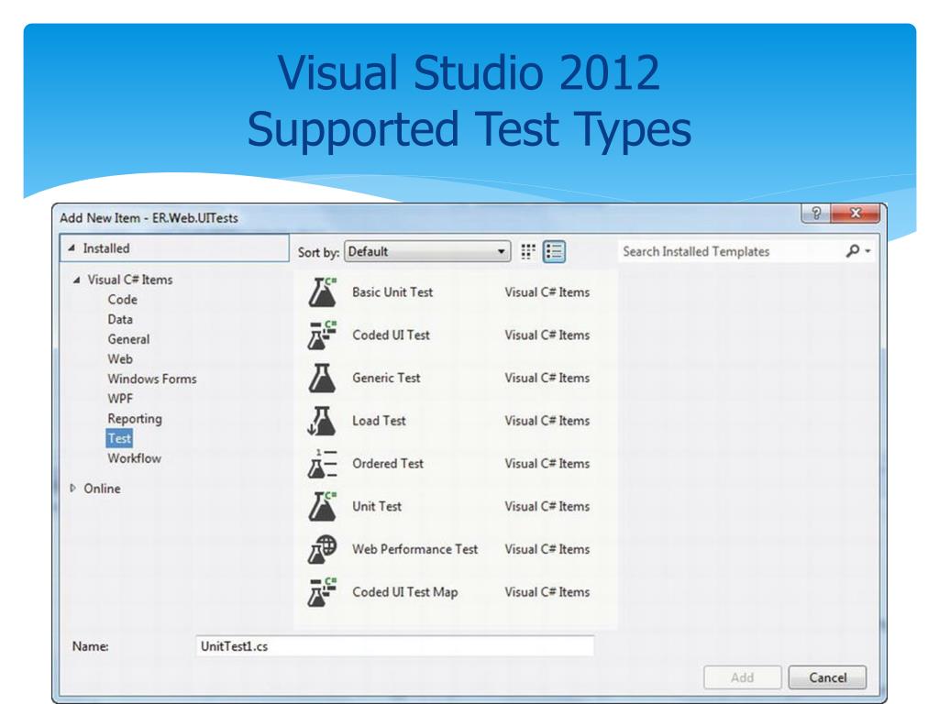Click the Add button
Viewport: 939px width, 704px height.
pyautogui.click(x=742, y=677)
